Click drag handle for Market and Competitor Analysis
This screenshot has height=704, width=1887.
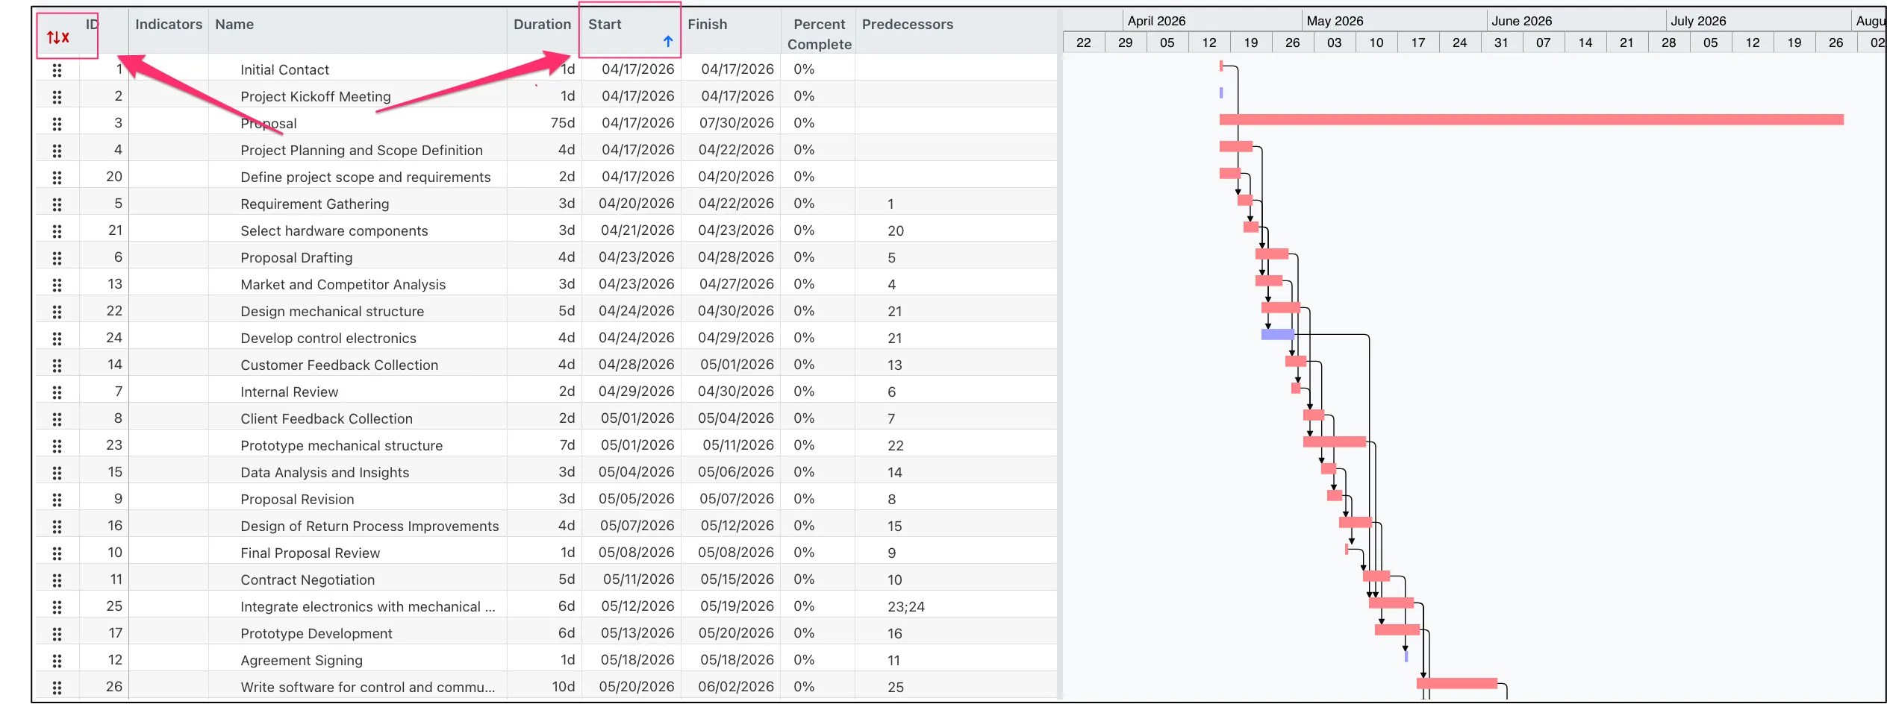click(x=57, y=285)
